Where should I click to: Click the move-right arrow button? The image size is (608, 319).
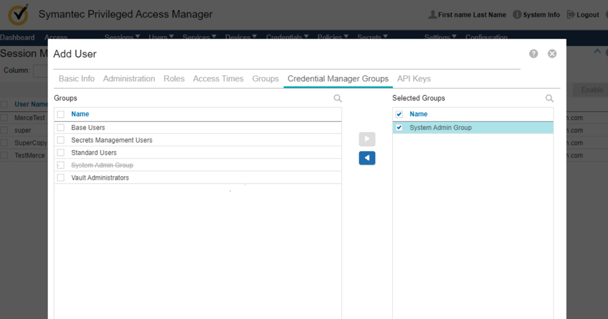(x=367, y=139)
